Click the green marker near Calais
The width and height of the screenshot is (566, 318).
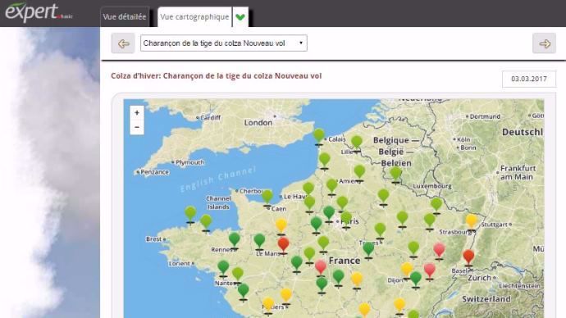pos(319,137)
